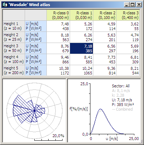Select the Height 1 (z = 10 m) row
The image size is (144, 145).
point(14,26)
